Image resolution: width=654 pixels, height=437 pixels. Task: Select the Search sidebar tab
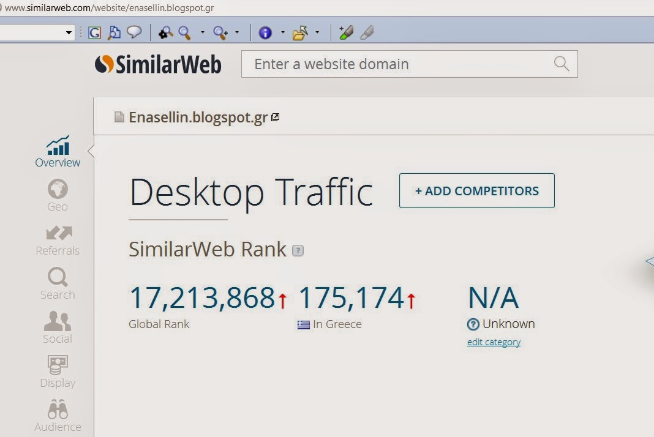coord(58,283)
